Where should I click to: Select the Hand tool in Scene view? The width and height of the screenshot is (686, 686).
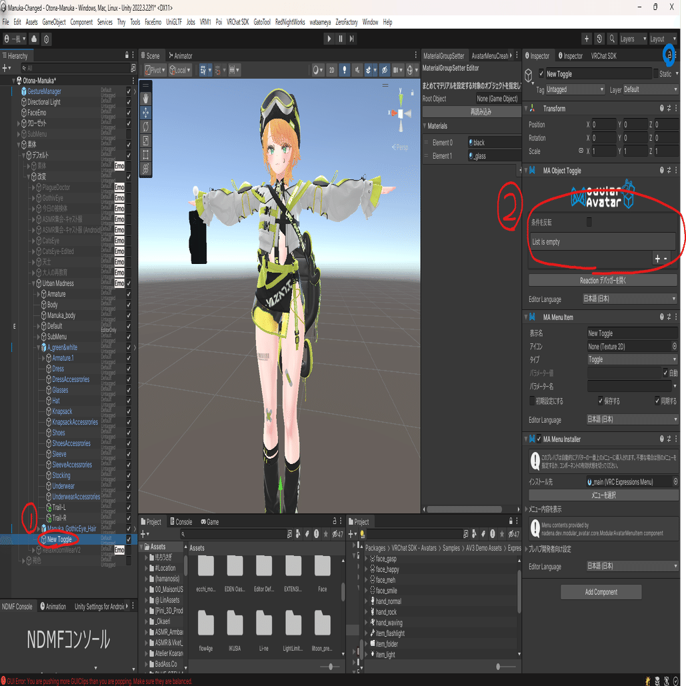(x=146, y=99)
